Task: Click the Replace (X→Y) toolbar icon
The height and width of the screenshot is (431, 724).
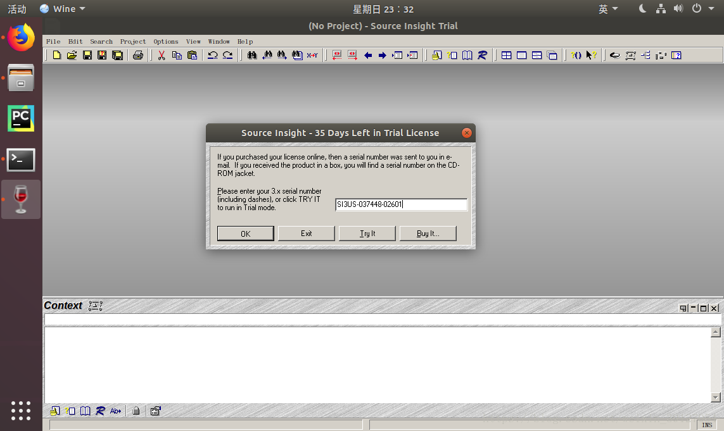Action: [312, 55]
